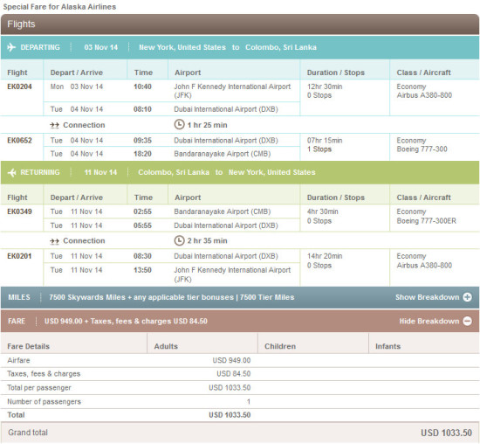
Task: Select flight number EK0201
Action: (x=19, y=256)
